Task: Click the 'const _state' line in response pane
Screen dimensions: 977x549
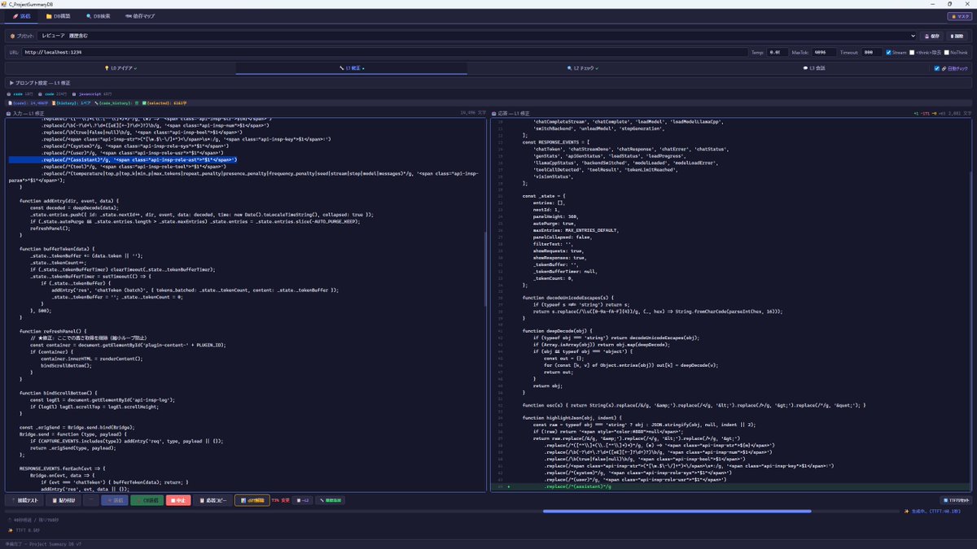Action: point(543,195)
